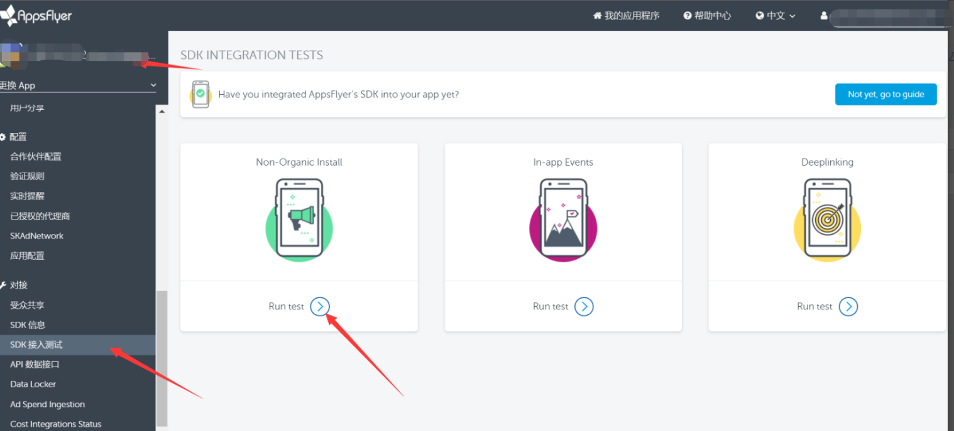This screenshot has height=431, width=954.
Task: Click the sidebar scroll-up arrow
Action: point(162,111)
